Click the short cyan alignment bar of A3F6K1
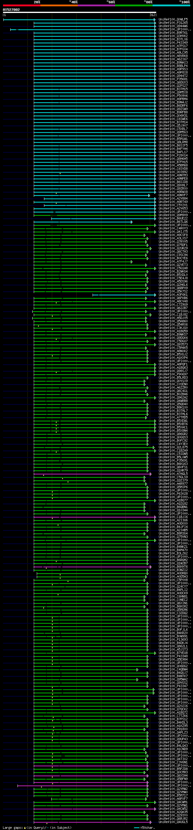The image size is (193, 830). pyautogui.click(x=124, y=295)
